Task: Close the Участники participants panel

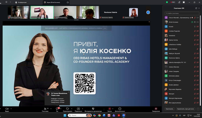Action: (x=199, y=8)
